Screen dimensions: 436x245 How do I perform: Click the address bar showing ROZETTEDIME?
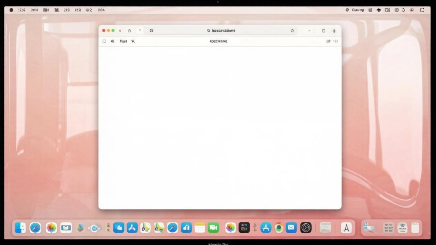[223, 30]
